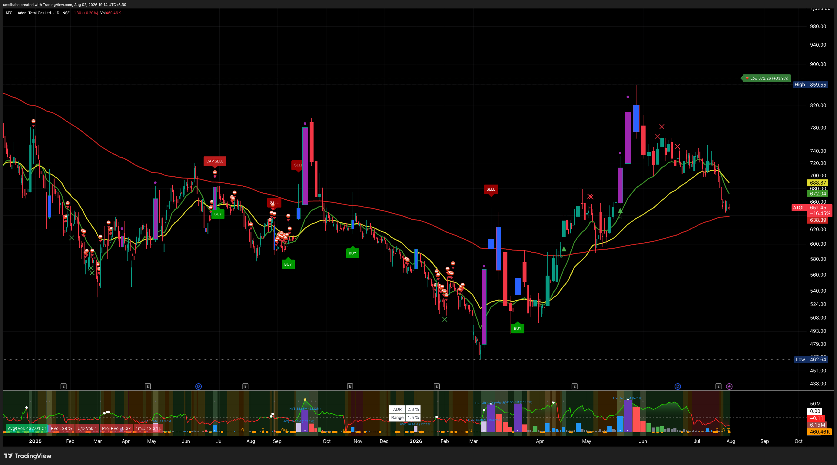Click the BUY signal label below CAP SELL
Image resolution: width=837 pixels, height=465 pixels.
218,214
